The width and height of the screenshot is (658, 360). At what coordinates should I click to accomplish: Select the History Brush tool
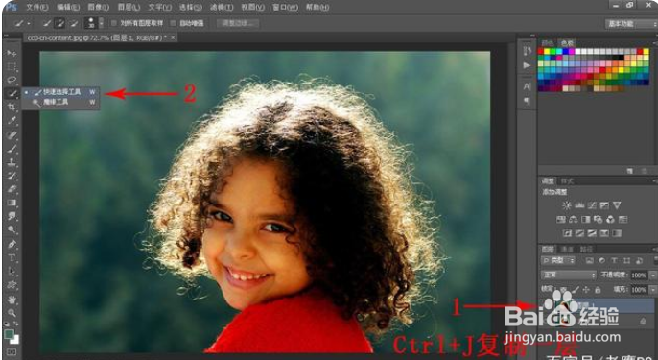(x=12, y=176)
